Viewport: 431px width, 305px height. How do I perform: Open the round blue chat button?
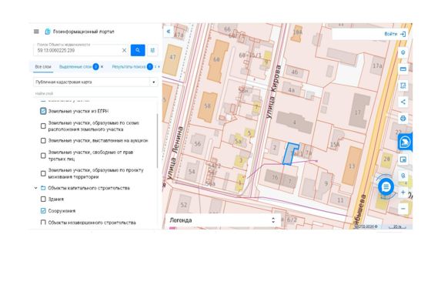click(x=386, y=187)
